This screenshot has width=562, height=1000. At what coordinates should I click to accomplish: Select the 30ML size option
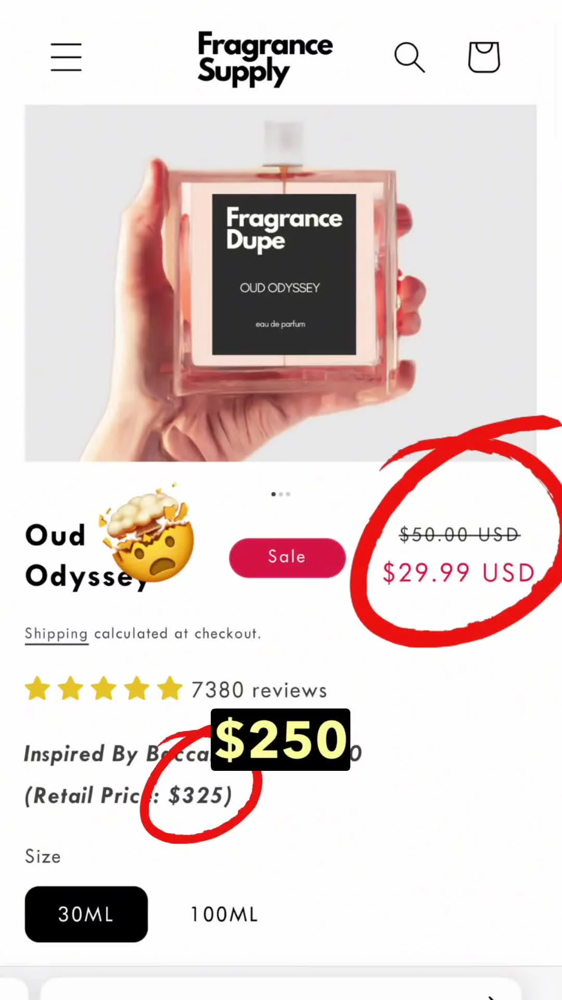(x=86, y=914)
